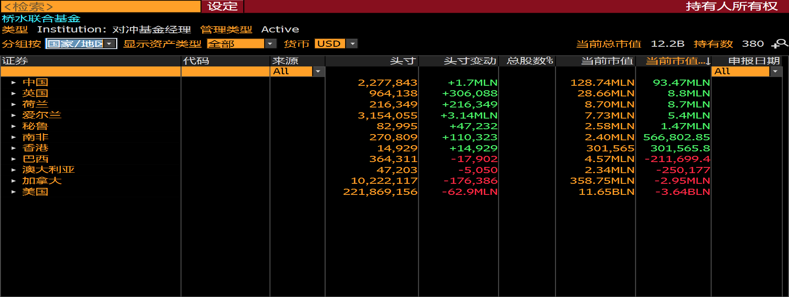Click the 类型 label
The width and height of the screenshot is (789, 297).
[15, 30]
